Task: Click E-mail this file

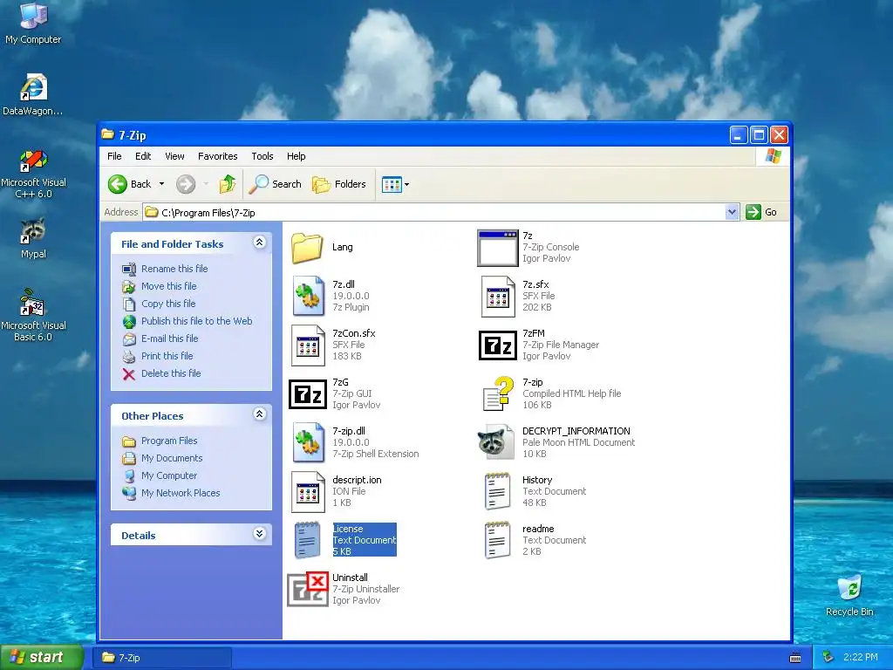Action: click(170, 338)
